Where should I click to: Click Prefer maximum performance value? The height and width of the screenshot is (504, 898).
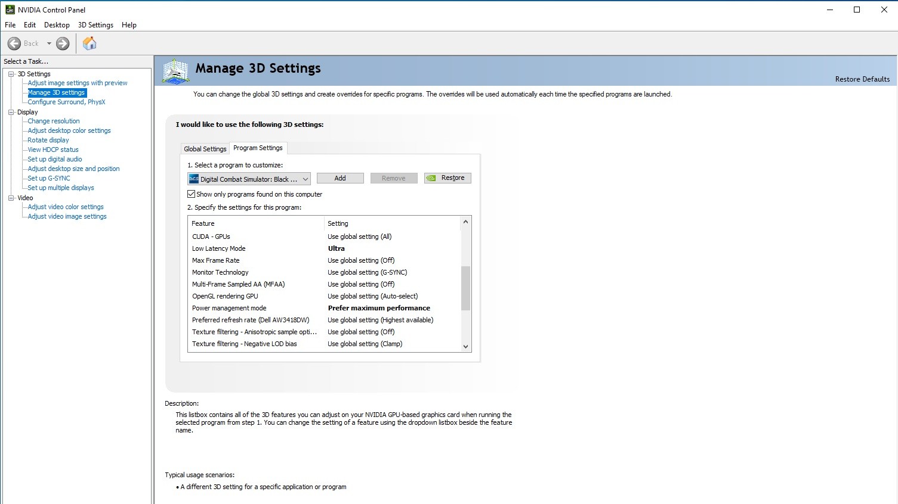click(379, 308)
